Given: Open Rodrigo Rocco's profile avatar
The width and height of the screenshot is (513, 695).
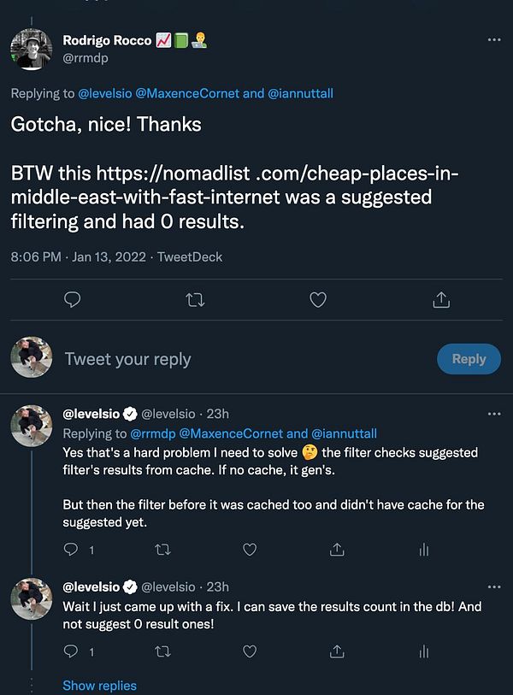Looking at the screenshot, I should coord(32,49).
